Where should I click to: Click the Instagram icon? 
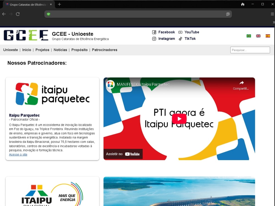pyautogui.click(x=154, y=39)
